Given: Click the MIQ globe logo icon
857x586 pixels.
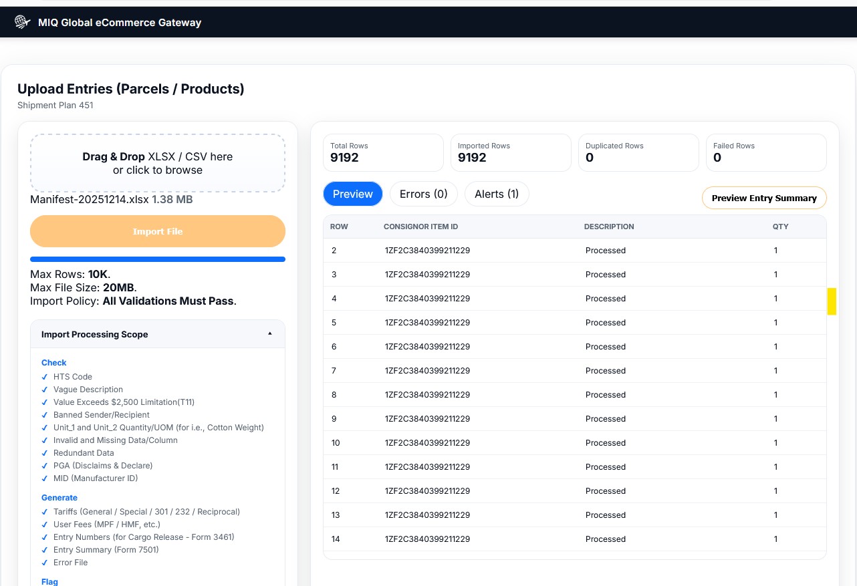Looking at the screenshot, I should tap(22, 21).
